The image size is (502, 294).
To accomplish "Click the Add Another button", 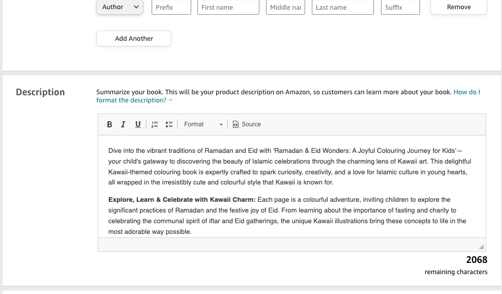I will coord(134,39).
